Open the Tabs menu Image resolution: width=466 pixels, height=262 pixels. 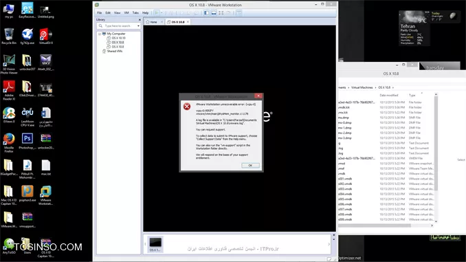click(135, 13)
